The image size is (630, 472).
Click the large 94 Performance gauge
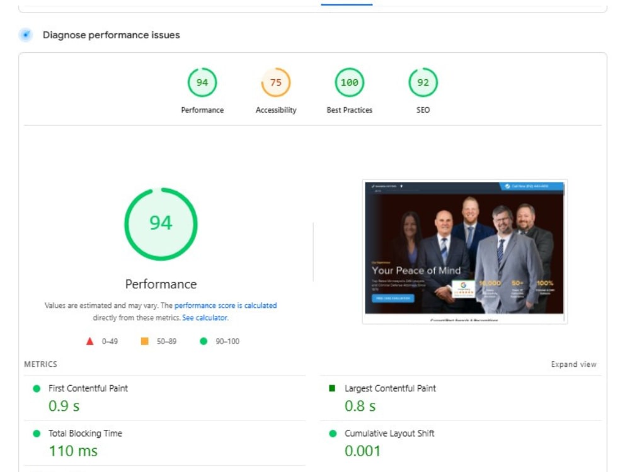pyautogui.click(x=161, y=224)
